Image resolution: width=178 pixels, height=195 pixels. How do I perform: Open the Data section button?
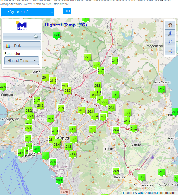[x=22, y=46]
